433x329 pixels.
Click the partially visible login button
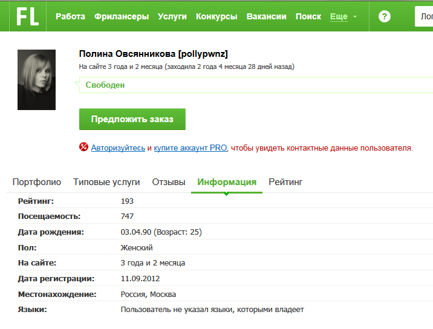click(424, 16)
